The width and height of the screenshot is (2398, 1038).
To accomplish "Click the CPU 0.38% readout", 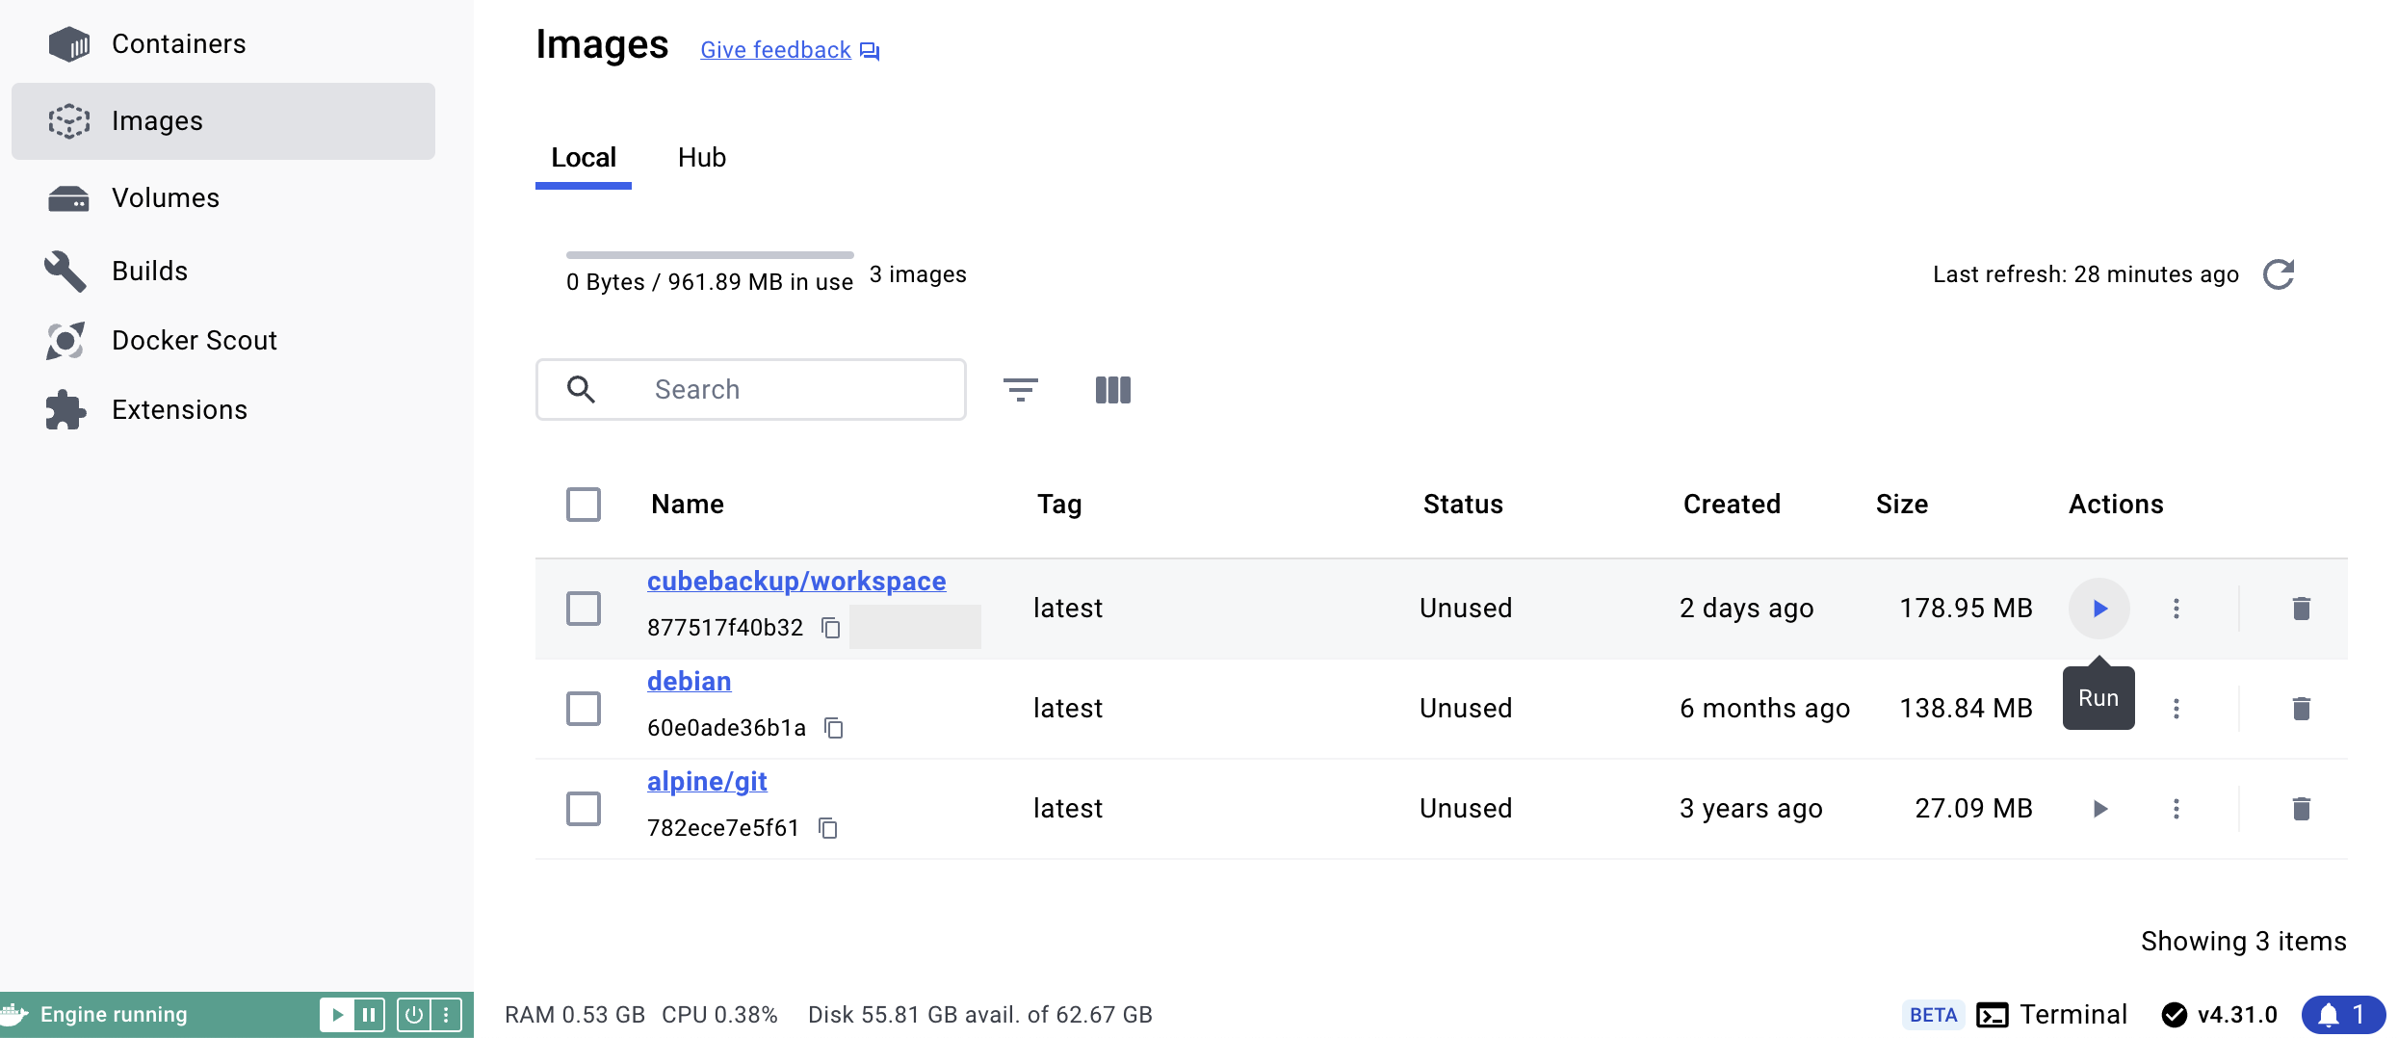I will [x=719, y=1015].
